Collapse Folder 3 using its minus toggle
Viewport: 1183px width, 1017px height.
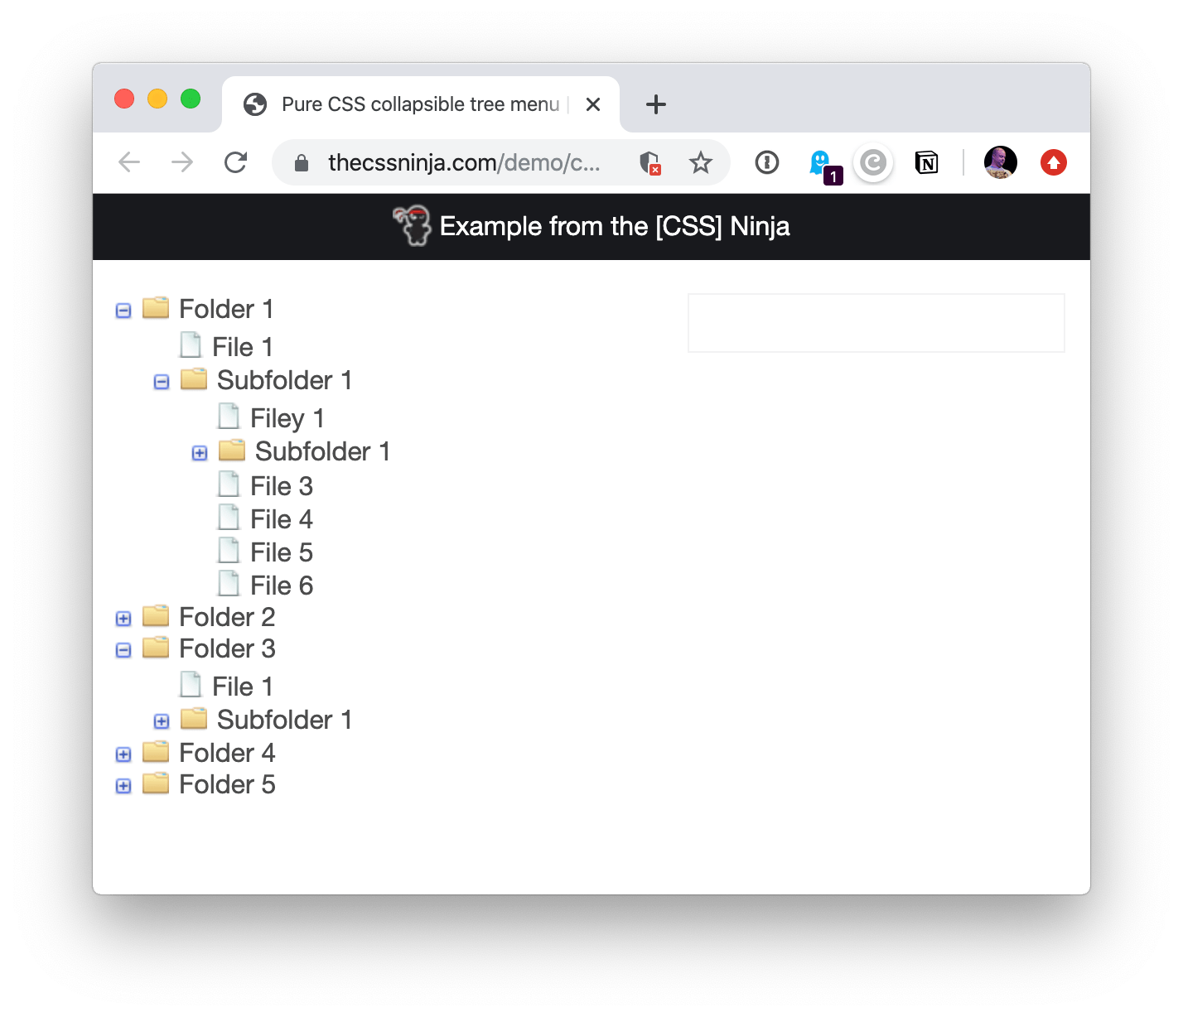(123, 650)
